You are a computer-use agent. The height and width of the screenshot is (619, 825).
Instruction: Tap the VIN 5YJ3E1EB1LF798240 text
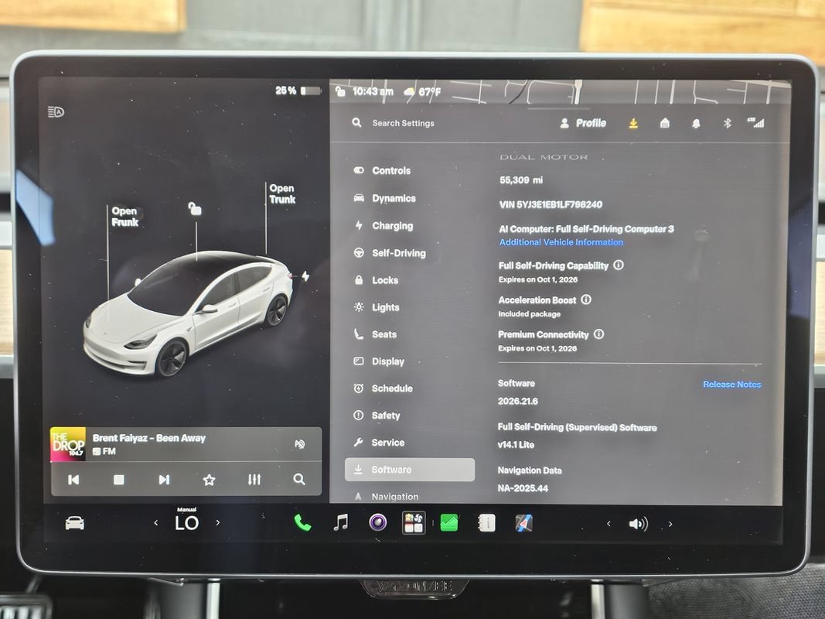coord(551,204)
